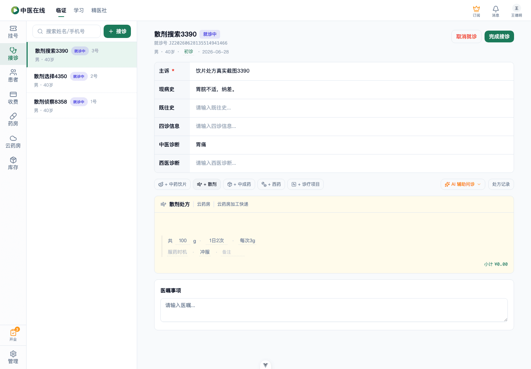Open the 服药时机 selector
This screenshot has height=369, width=531.
pos(177,252)
